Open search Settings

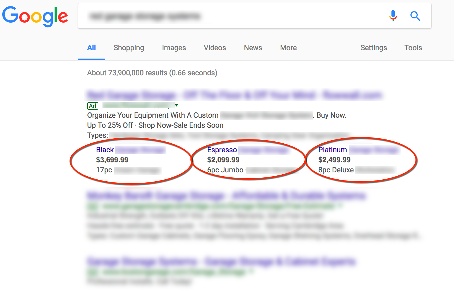point(373,48)
